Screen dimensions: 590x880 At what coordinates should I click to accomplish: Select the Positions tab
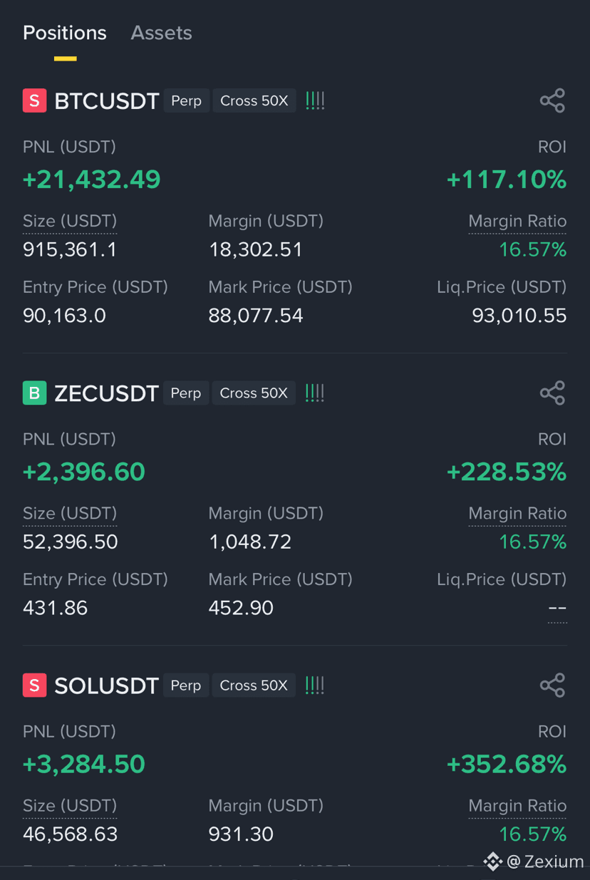tap(65, 33)
